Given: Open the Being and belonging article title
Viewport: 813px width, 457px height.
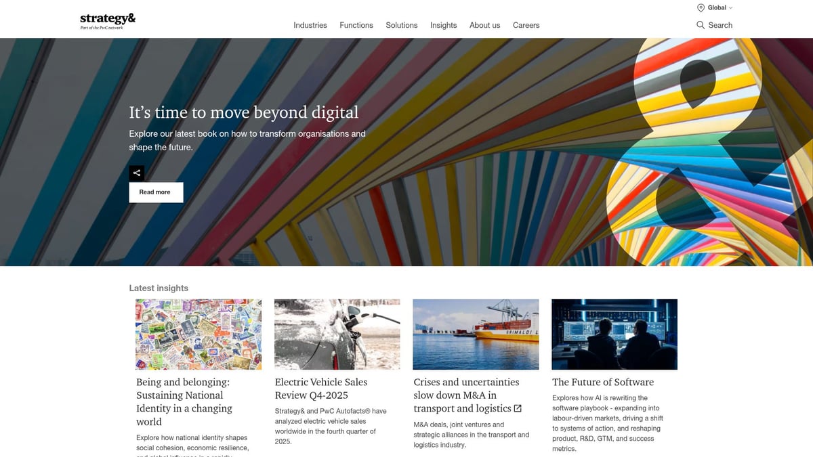Looking at the screenshot, I should [x=184, y=401].
